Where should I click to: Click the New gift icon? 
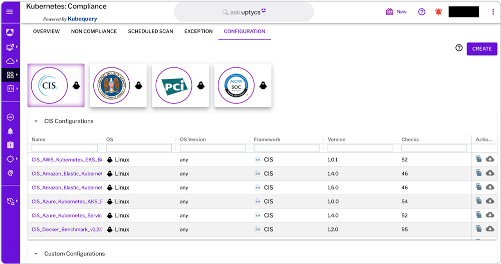pos(389,12)
